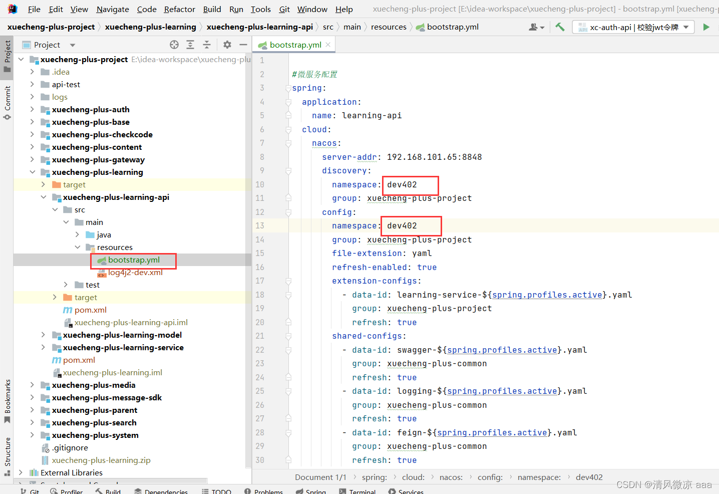Open the Dependencies tool window
Viewport: 719px width, 494px height.
(x=161, y=491)
